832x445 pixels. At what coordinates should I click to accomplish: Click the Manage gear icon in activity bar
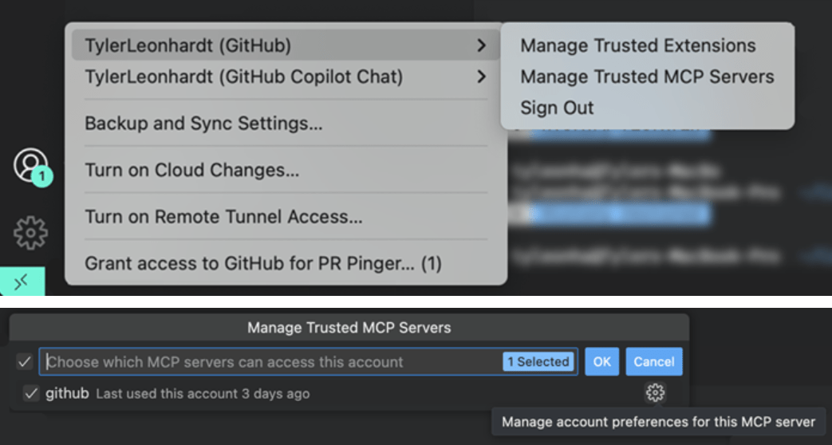point(30,232)
